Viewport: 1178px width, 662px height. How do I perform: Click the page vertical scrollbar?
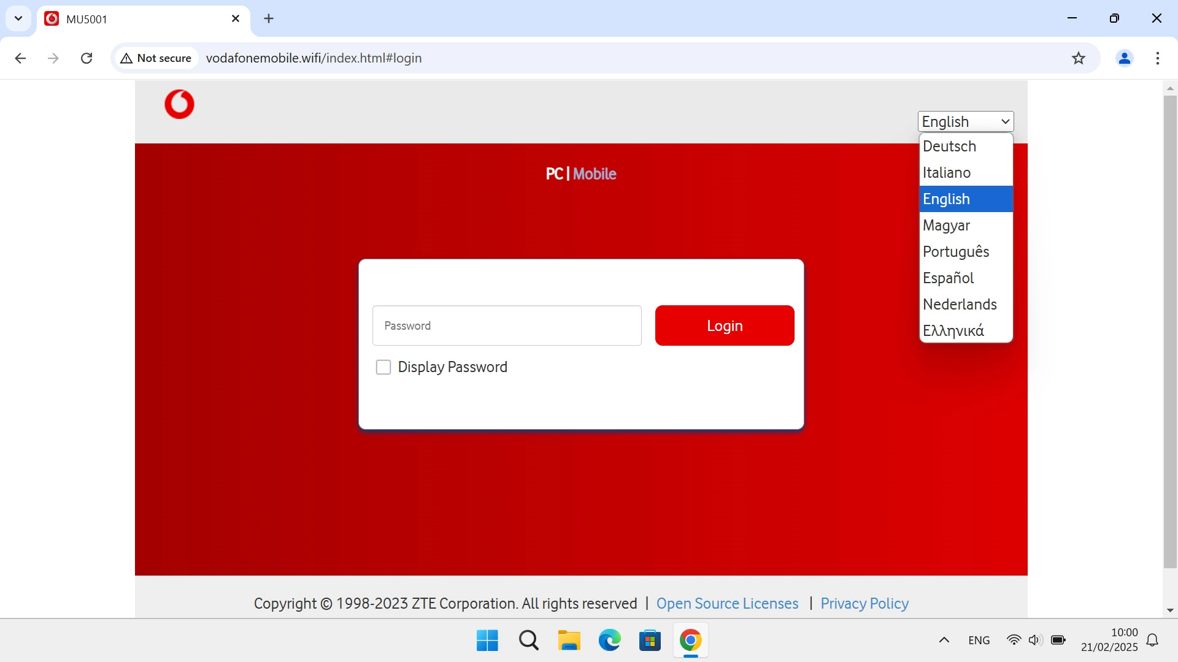[1169, 331]
